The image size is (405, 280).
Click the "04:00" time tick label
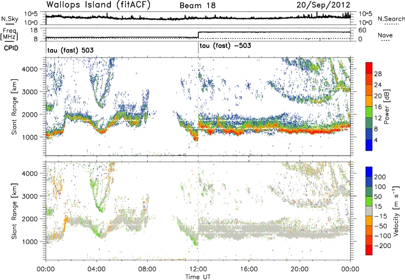pyautogui.click(x=96, y=269)
